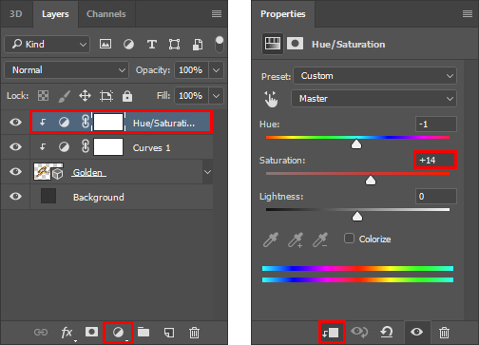Click the Lightness slider handle

tap(357, 217)
